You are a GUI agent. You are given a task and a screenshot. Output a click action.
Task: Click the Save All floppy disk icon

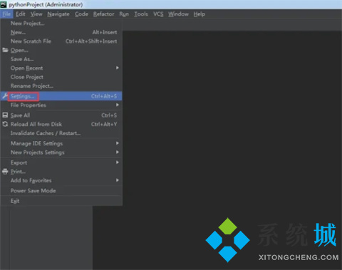5,115
